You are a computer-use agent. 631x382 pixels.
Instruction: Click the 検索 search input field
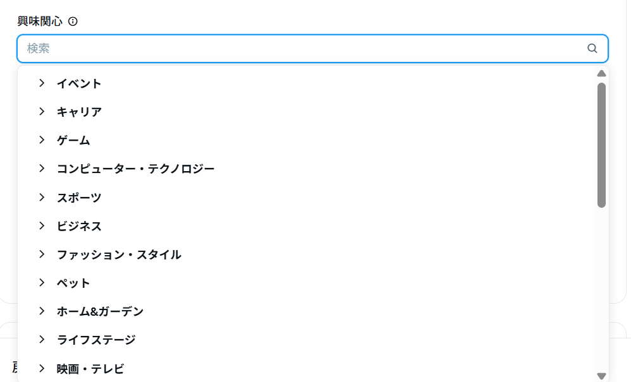click(303, 49)
